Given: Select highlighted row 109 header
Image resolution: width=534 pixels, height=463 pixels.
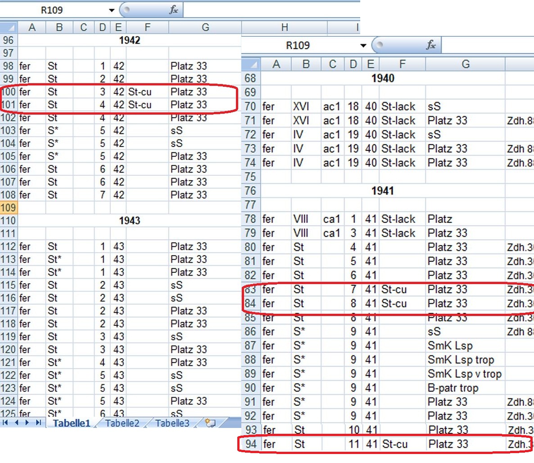Looking at the screenshot, I should 9,208.
